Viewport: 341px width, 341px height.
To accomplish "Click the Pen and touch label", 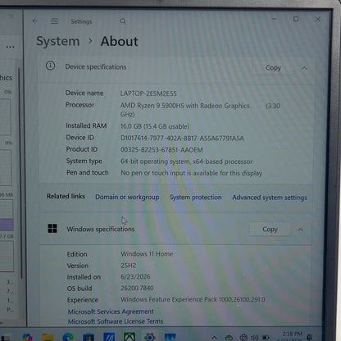I will [x=88, y=173].
